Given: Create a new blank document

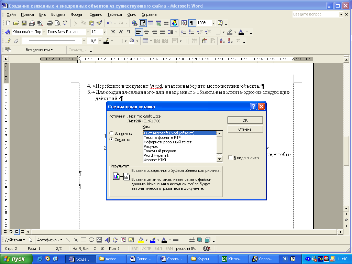Looking at the screenshot, I should (x=8, y=23).
